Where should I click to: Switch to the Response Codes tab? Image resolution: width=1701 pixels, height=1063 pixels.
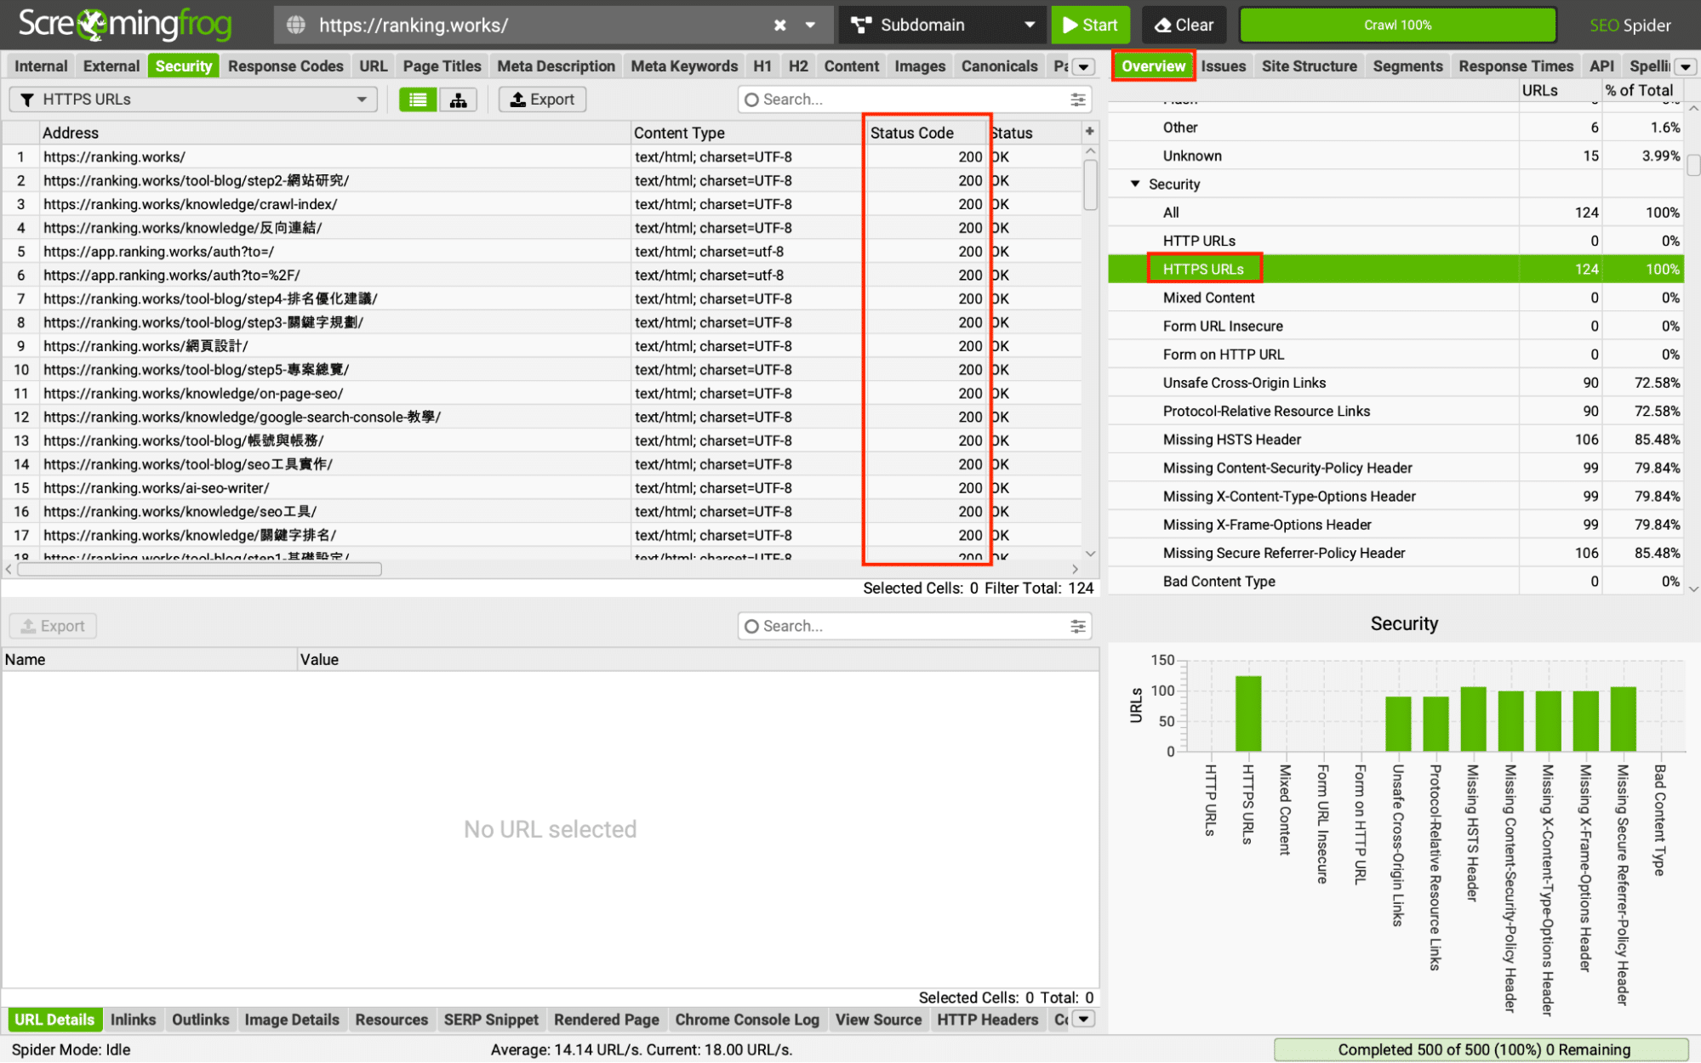click(x=285, y=66)
